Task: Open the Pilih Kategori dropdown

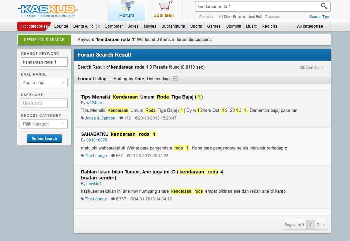Action: pos(44,124)
